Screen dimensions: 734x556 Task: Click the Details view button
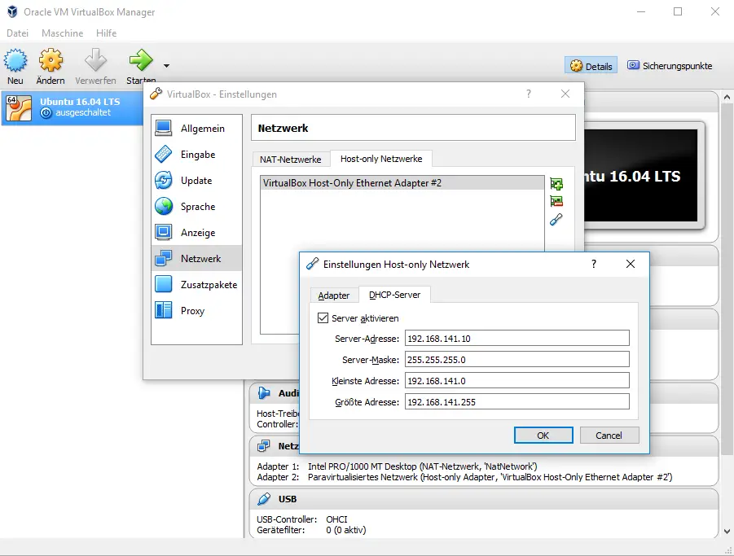coord(591,66)
